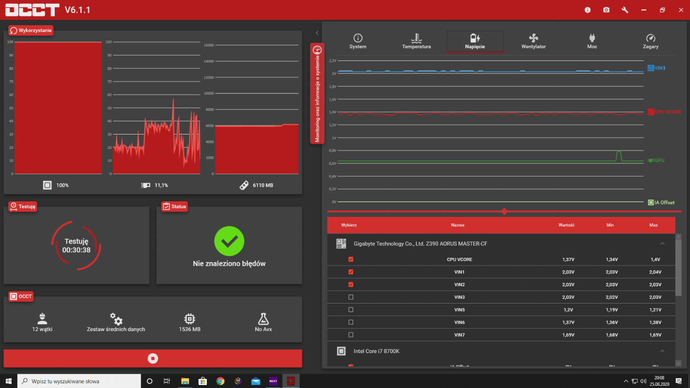Open Microsoft Store from the taskbar
This screenshot has height=388, width=690.
[203, 381]
